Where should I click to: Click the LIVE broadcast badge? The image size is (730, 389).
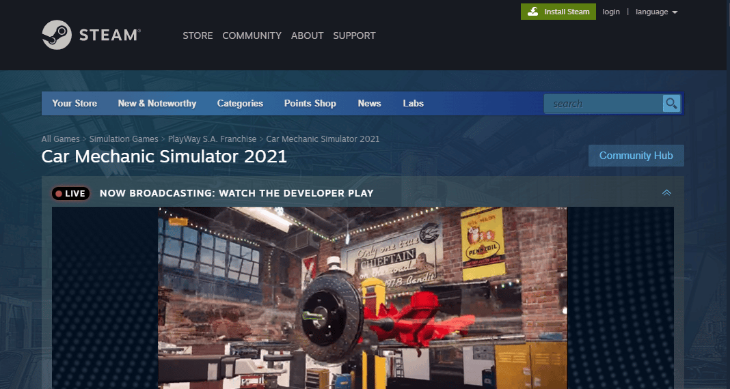71,193
